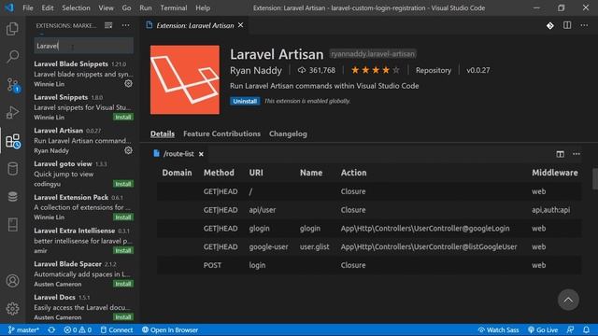Click the split view icon in route-list preview
Viewport: 598px width, 336px height.
(x=560, y=154)
